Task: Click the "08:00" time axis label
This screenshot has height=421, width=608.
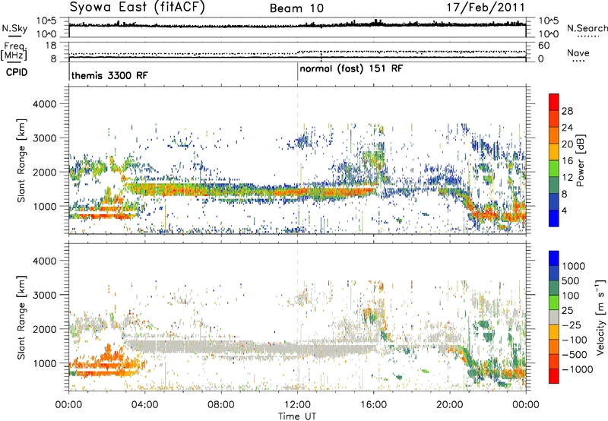Action: [221, 405]
